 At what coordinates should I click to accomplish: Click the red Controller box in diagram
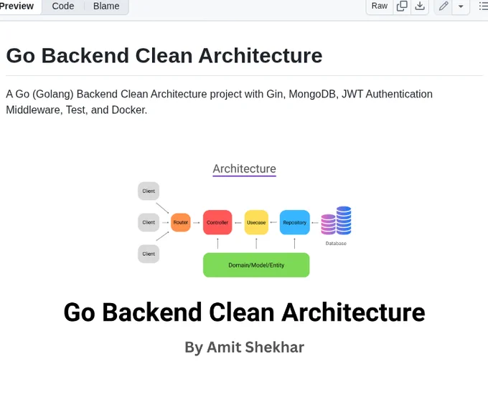217,222
